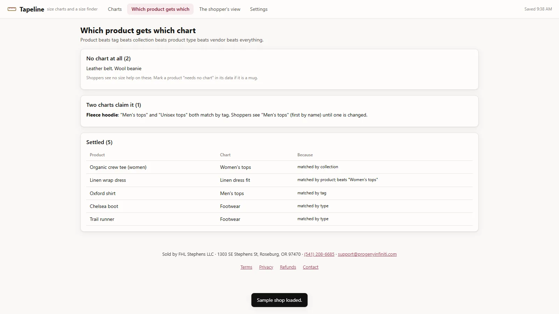The image size is (559, 314).
Task: Call the (541) 208-6685 phone link
Action: tap(319, 254)
